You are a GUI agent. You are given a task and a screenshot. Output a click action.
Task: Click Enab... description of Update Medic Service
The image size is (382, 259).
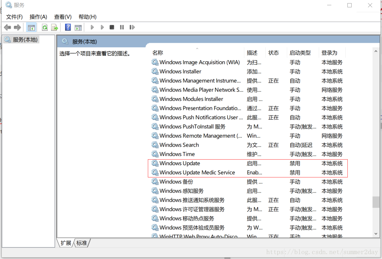(254, 173)
